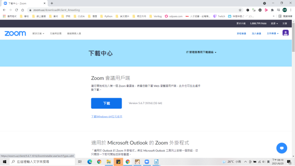Open the 方案與定價 menu item
Viewport: 295px width, 166px height.
pyautogui.click(x=56, y=33)
